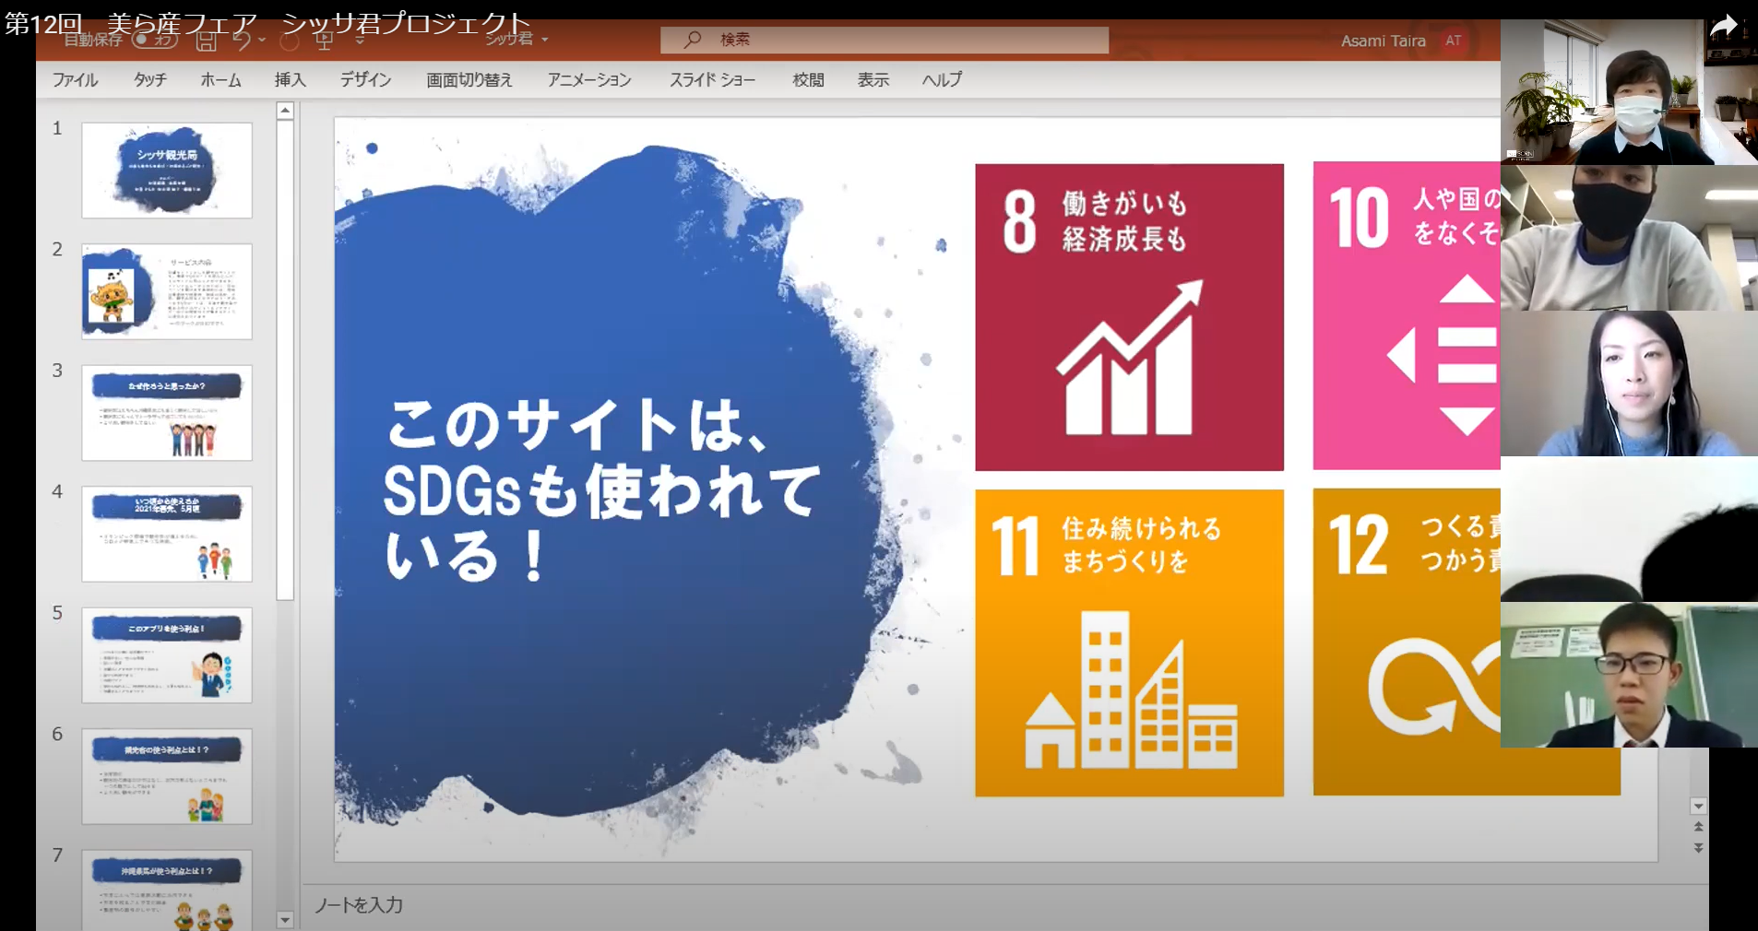Click the slide panel scrollbar thumb
Screen dimensions: 1758x931
pyautogui.click(x=285, y=360)
